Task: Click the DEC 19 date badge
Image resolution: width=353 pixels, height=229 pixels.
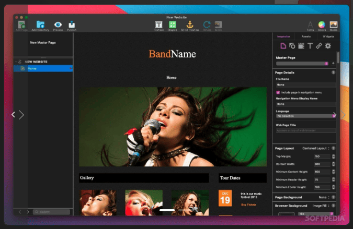Action: click(x=225, y=198)
